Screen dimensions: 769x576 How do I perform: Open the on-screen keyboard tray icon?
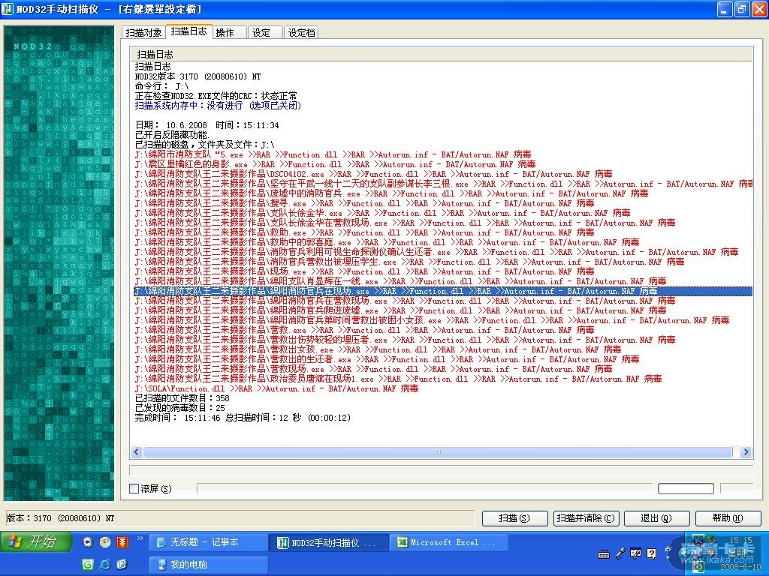pyautogui.click(x=604, y=554)
